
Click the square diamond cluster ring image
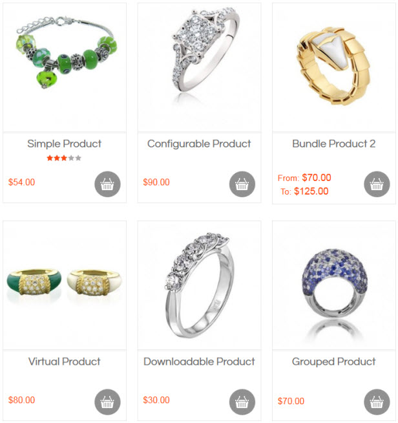click(199, 67)
